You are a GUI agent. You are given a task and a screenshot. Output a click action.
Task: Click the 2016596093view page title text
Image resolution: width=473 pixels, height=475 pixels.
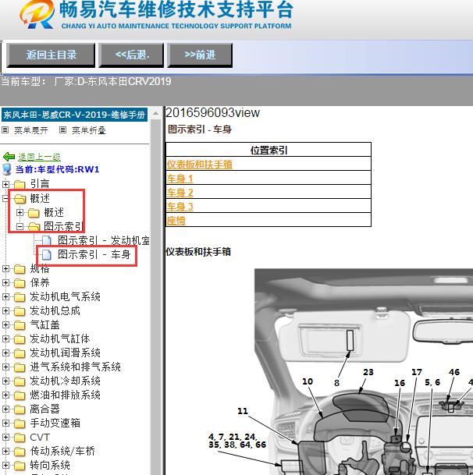pos(213,112)
